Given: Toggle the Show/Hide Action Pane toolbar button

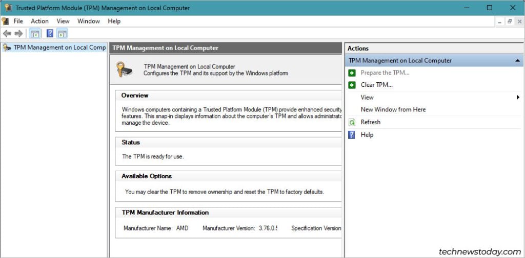Looking at the screenshot, I should [x=62, y=34].
